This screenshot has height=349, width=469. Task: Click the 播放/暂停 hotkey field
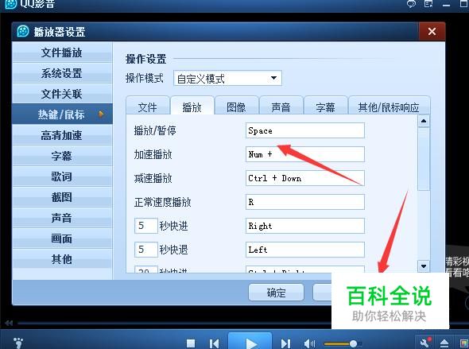coord(305,130)
